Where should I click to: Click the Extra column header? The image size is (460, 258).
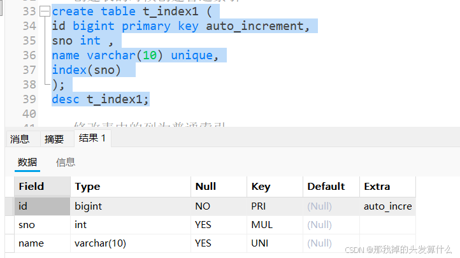pyautogui.click(x=387, y=187)
